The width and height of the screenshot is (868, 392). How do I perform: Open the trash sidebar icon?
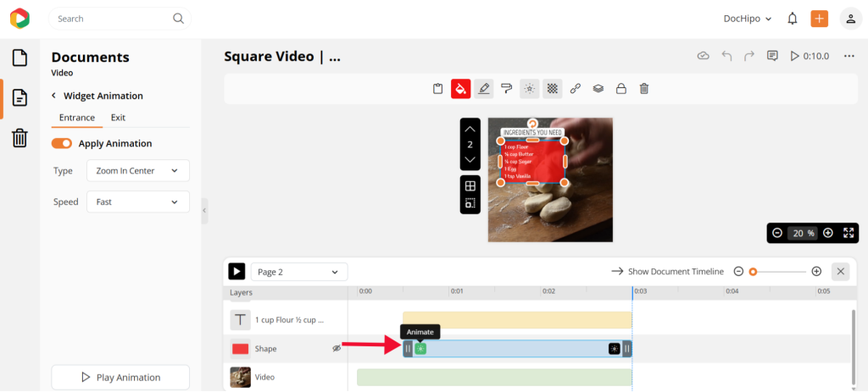[19, 137]
